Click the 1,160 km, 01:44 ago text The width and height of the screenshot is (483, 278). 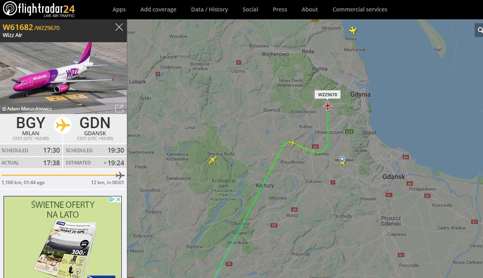[23, 183]
